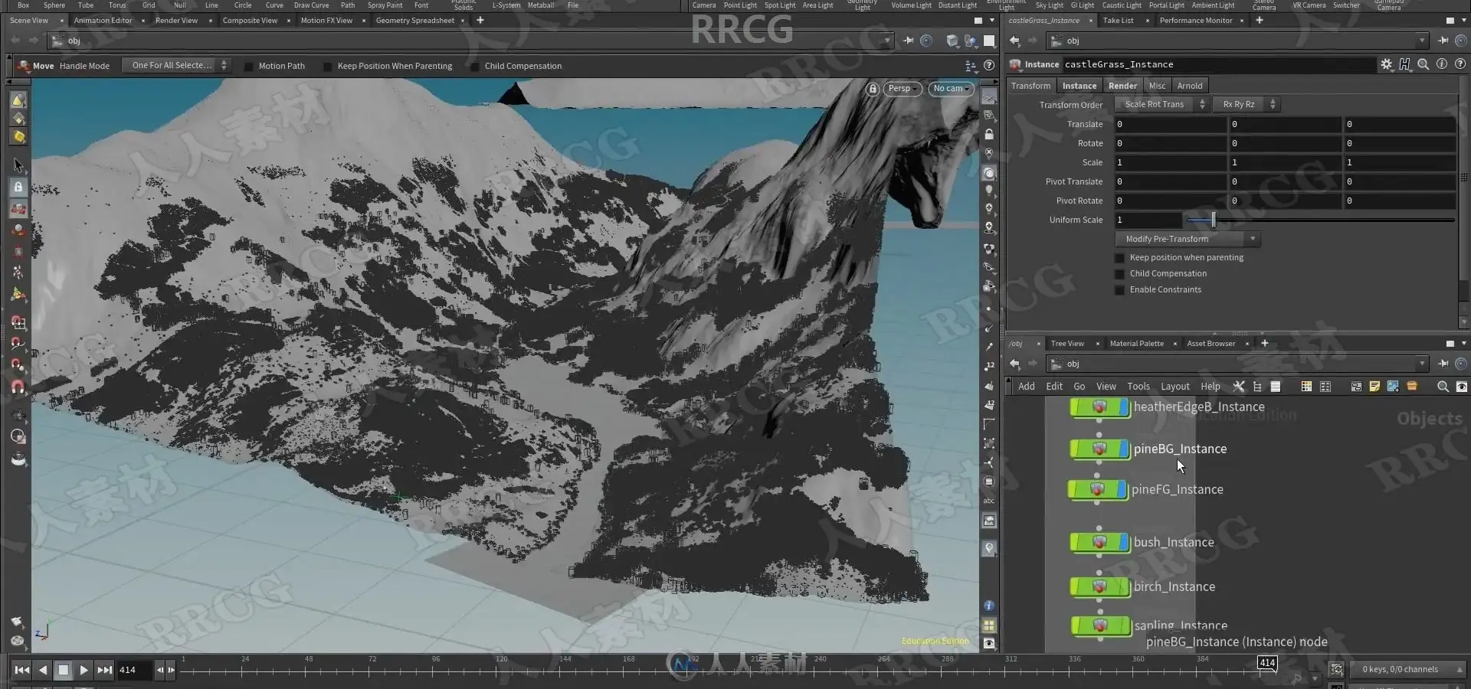Toggle display flag of heatherEdgeB_Instance node

[1125, 407]
